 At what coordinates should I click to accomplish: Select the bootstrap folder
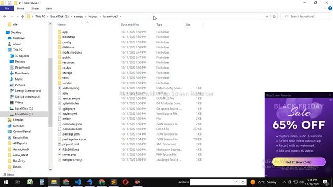69,37
